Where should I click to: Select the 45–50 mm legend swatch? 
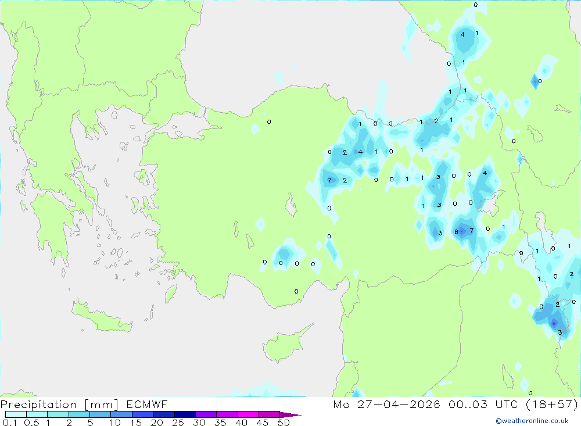(270, 414)
